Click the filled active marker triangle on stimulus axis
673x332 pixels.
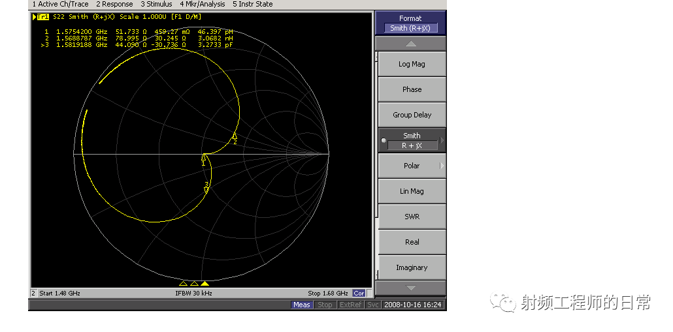tap(205, 284)
